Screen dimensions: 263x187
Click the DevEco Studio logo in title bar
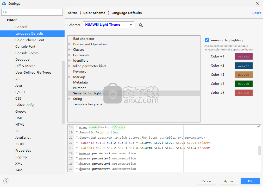click(4, 4)
